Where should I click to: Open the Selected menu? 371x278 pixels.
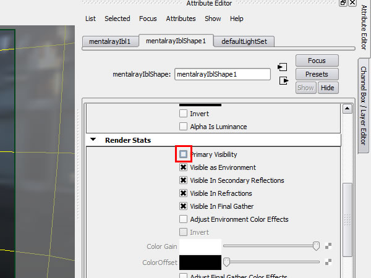pyautogui.click(x=117, y=19)
